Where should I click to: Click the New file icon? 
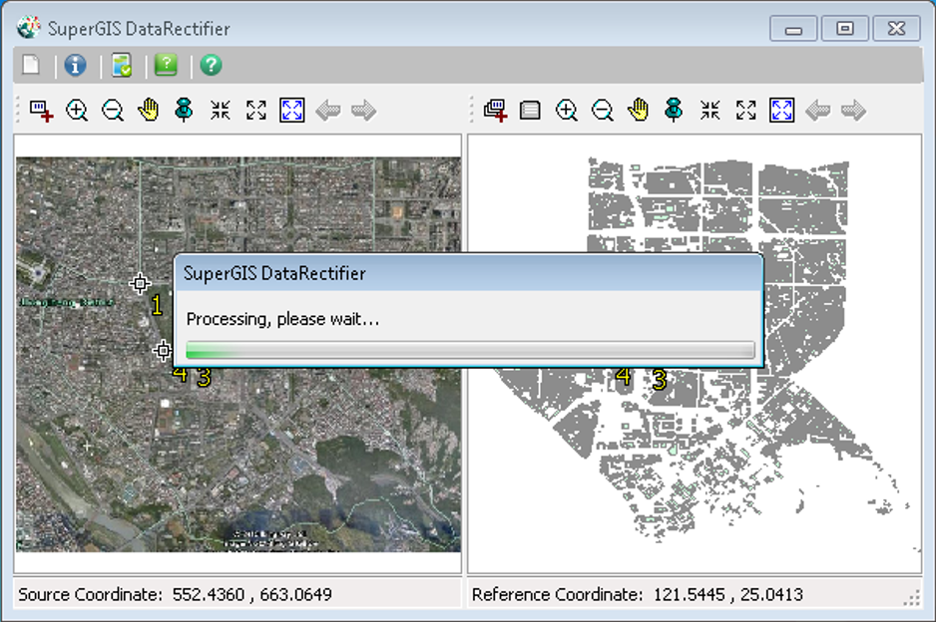(31, 65)
